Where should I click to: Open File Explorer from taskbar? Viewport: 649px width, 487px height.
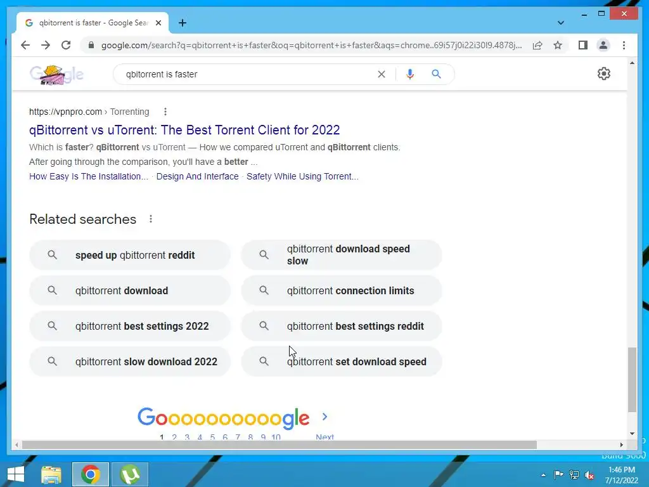tap(51, 474)
